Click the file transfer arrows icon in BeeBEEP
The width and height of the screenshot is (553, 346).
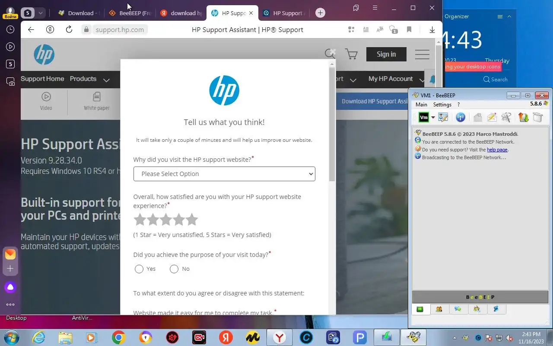(523, 117)
